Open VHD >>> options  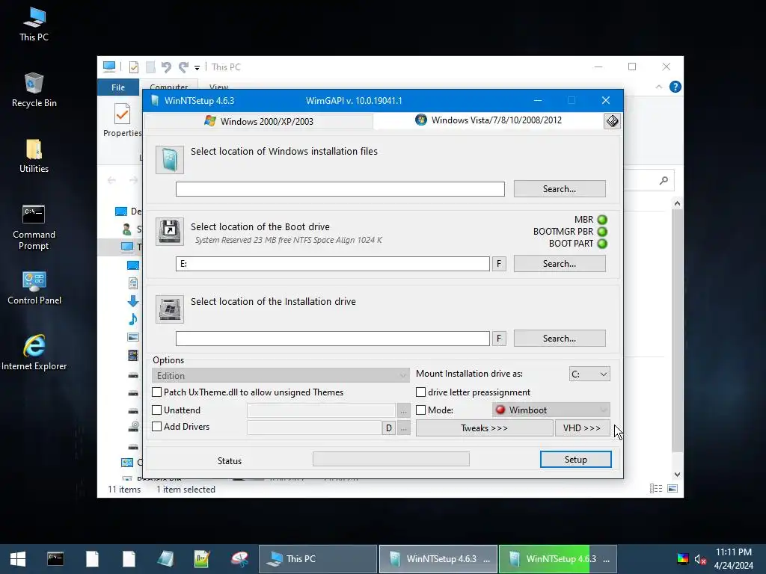click(582, 428)
